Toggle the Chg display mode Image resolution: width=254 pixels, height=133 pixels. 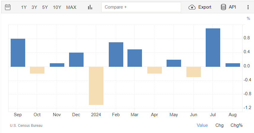click(x=219, y=125)
